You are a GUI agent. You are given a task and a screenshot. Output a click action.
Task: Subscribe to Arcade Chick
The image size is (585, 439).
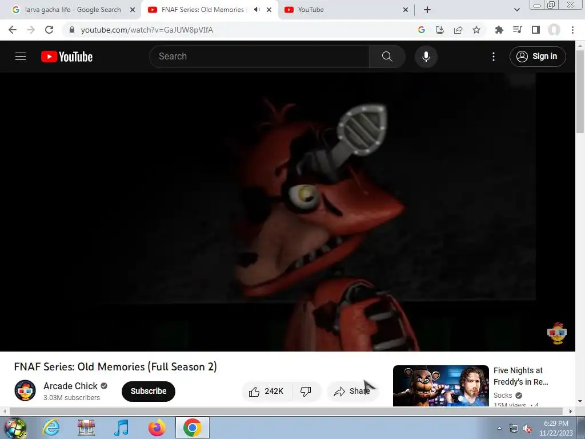tap(149, 391)
